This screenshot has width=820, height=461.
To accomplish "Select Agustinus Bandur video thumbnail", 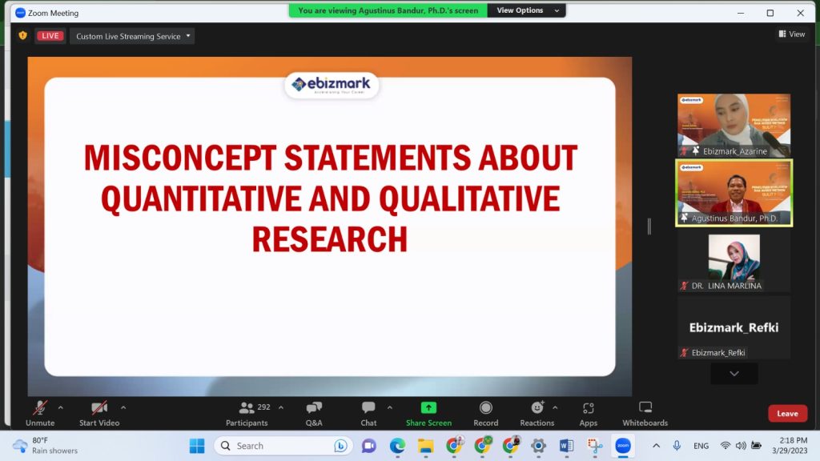I will tap(734, 192).
